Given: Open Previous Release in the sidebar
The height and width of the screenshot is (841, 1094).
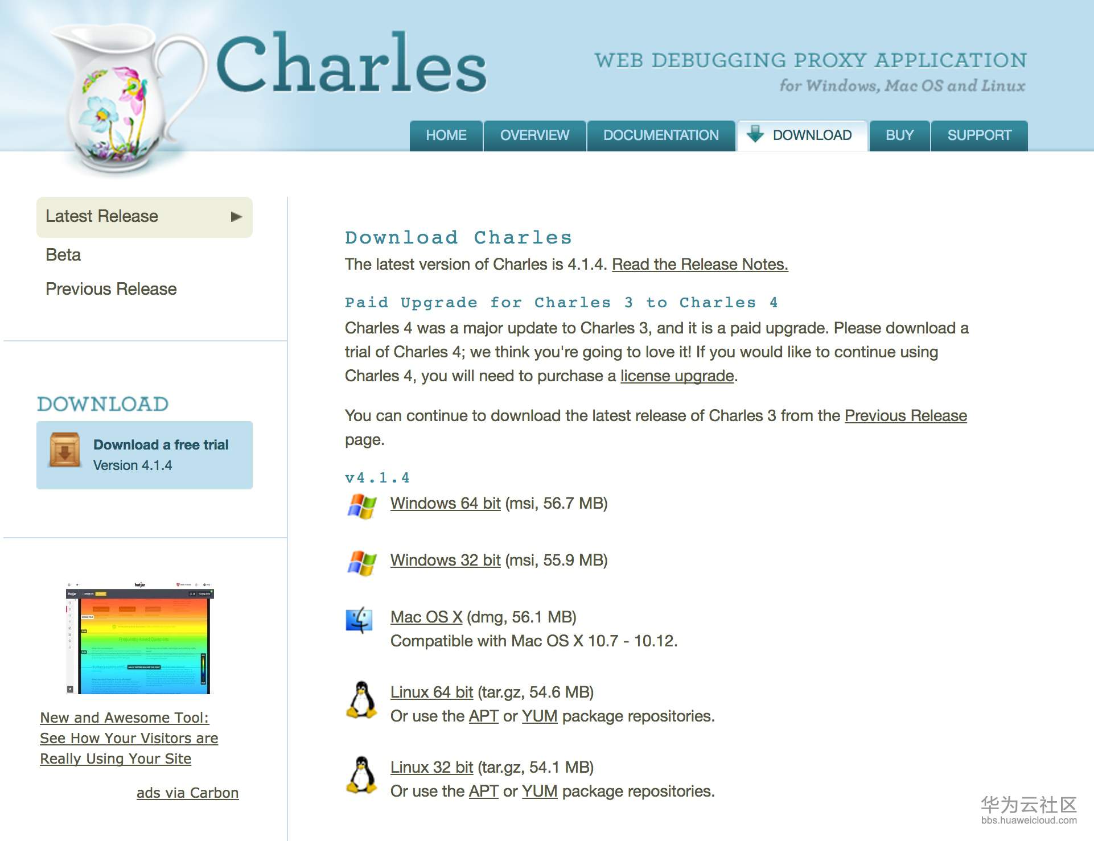Looking at the screenshot, I should pos(111,289).
